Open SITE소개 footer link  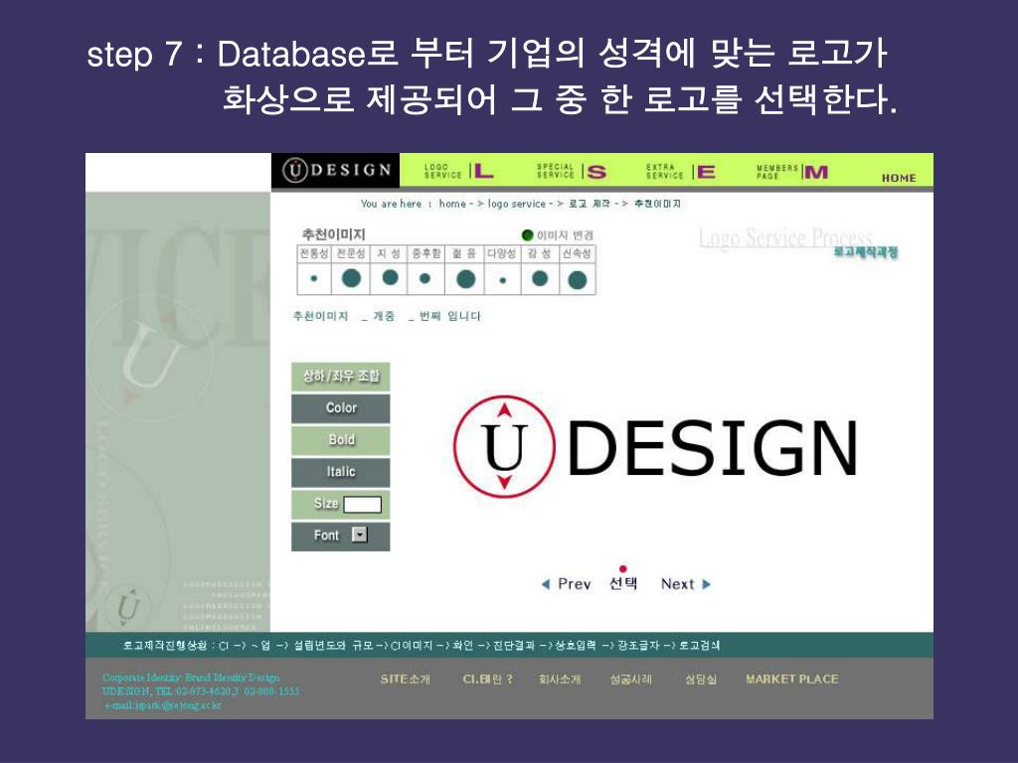tap(406, 680)
